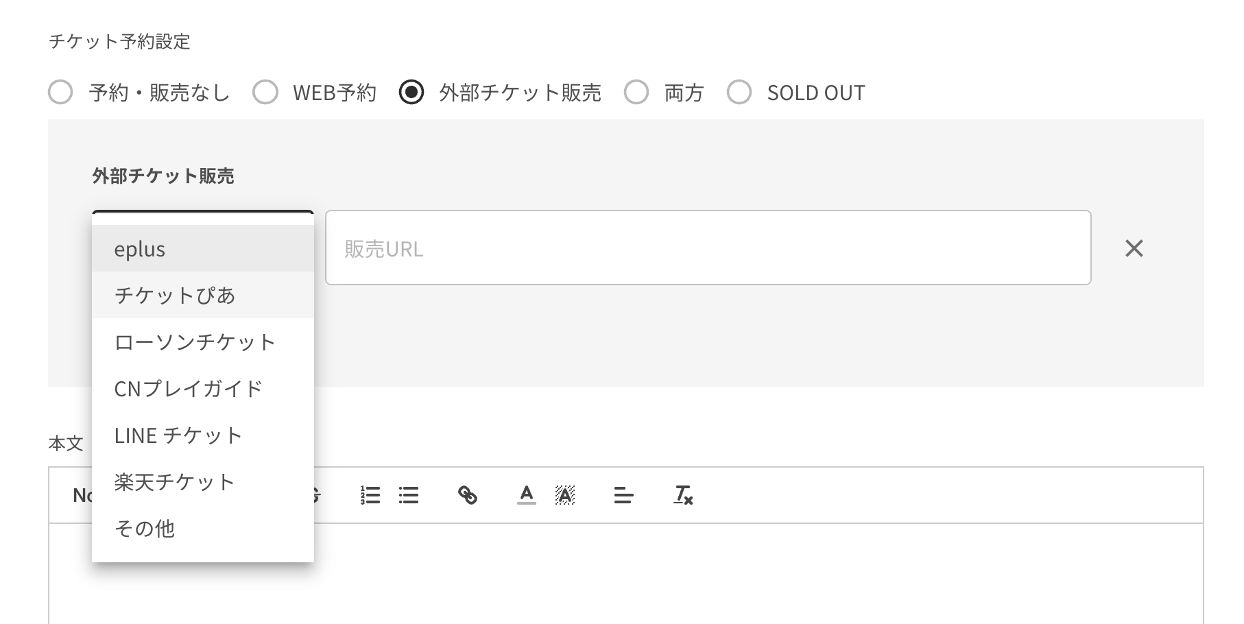Clear text formatting in the editor
The height and width of the screenshot is (624, 1244).
[683, 495]
